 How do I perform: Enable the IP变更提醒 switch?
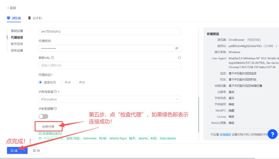(43, 116)
